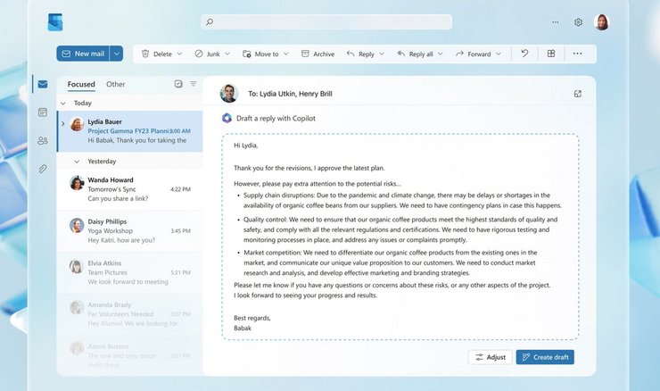Click the Junk icon
Screen dimensions: 660x391
[199, 54]
